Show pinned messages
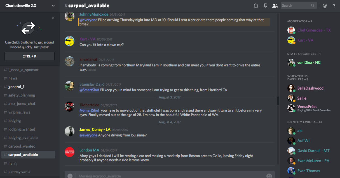 [265, 6]
